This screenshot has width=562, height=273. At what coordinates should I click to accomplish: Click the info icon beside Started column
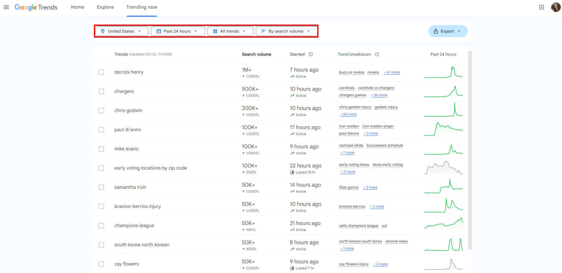click(311, 54)
